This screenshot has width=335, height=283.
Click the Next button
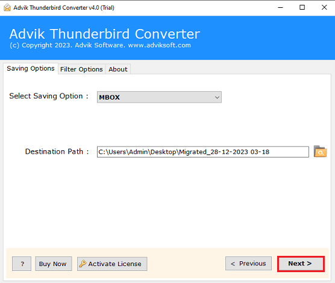[301, 264]
